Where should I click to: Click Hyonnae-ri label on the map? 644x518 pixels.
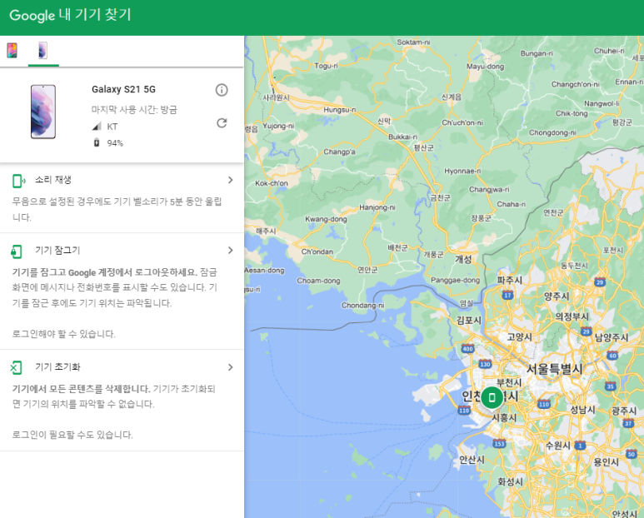(x=462, y=171)
